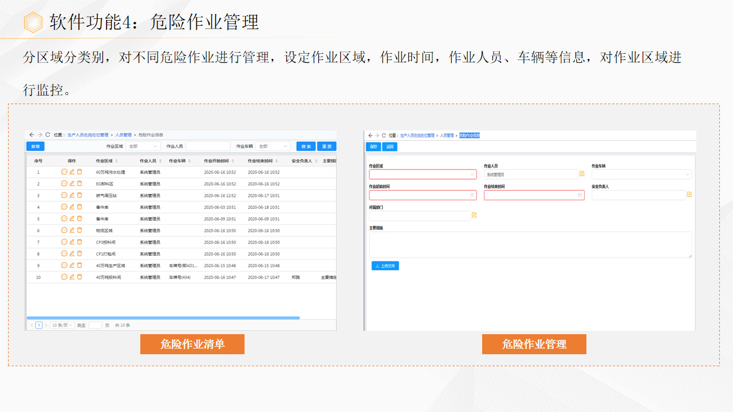Focus the 主要措施 text area
Image resolution: width=733 pixels, height=412 pixels.
point(530,244)
